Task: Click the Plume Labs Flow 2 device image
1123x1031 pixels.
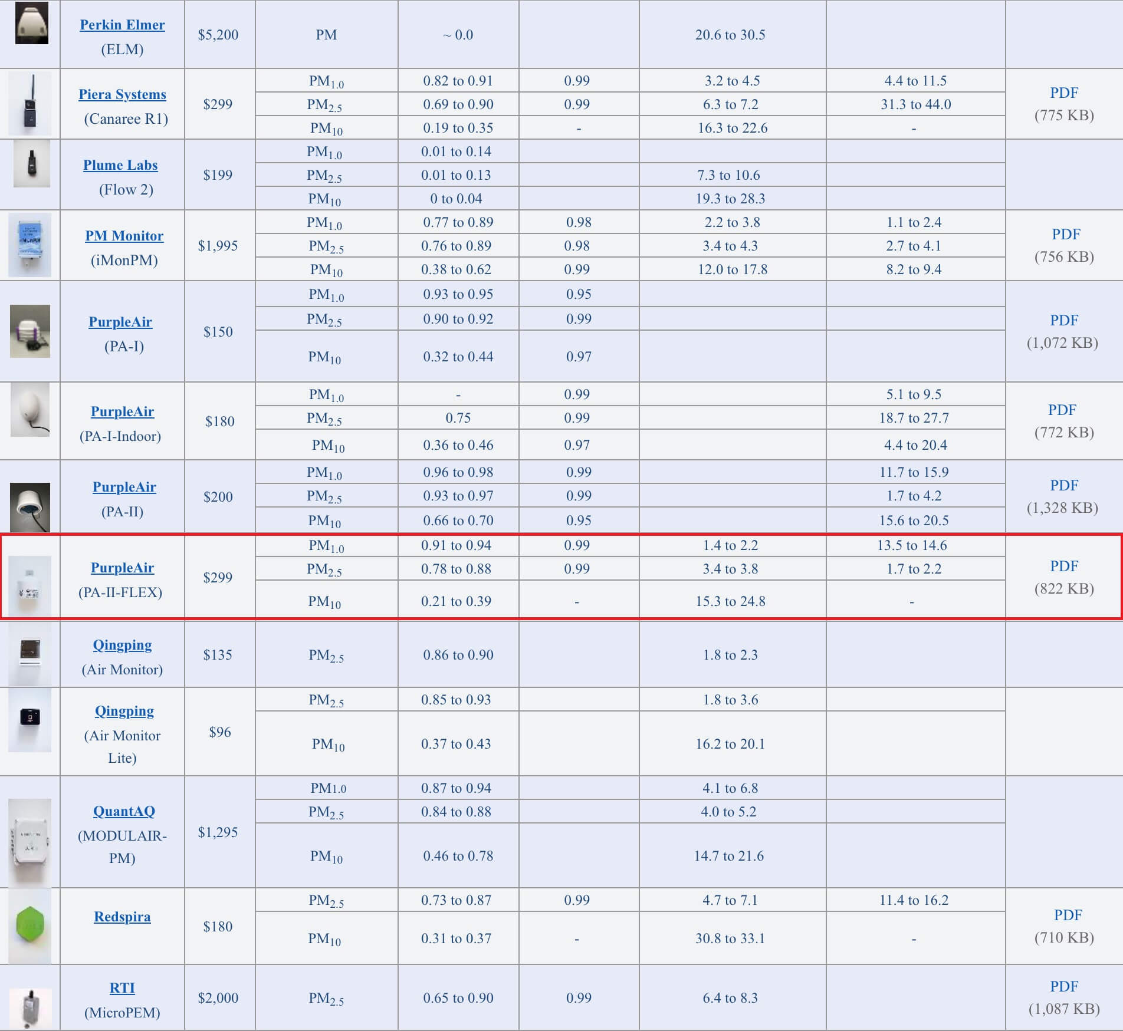Action: point(31,164)
